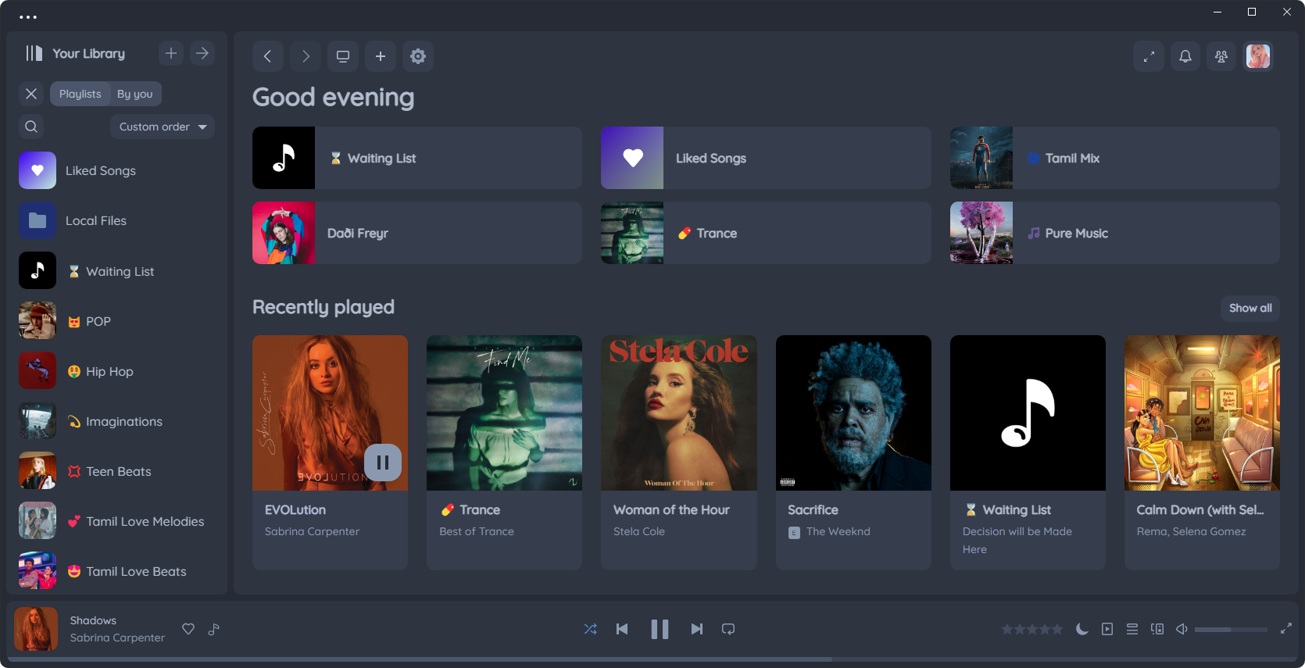
Task: Open now playing view icon
Action: pyautogui.click(x=1107, y=629)
